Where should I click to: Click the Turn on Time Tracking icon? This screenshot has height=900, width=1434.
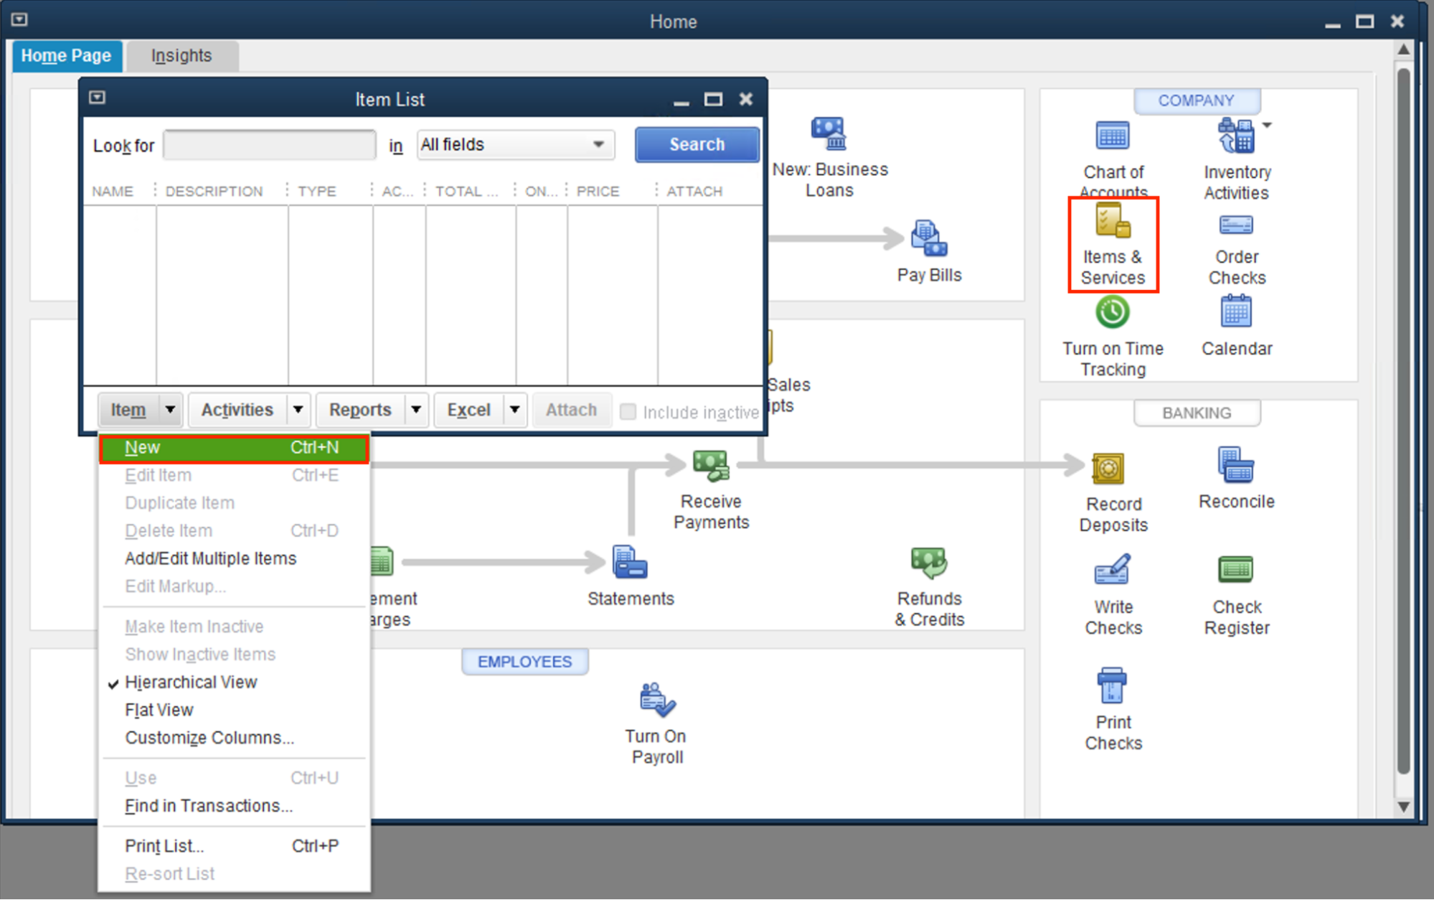click(x=1113, y=313)
